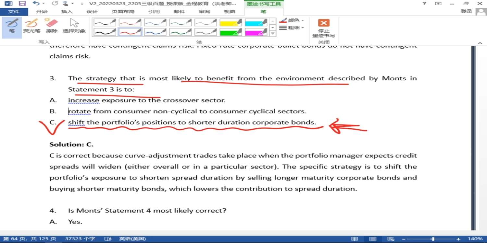
Task: Click the user account avatar icon
Action: [x=481, y=12]
